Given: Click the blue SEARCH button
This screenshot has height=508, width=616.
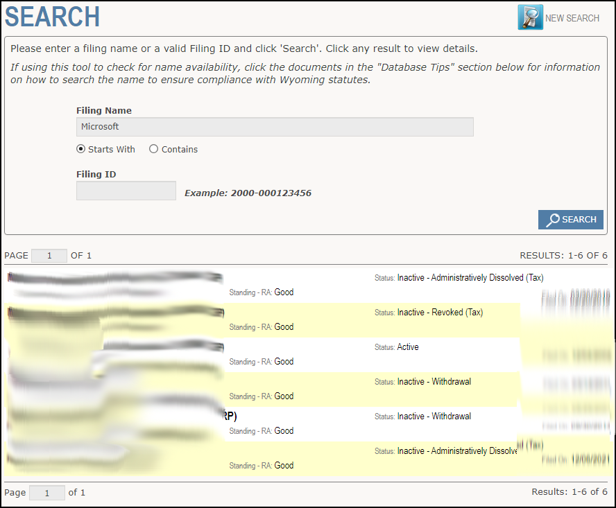Looking at the screenshot, I should point(571,220).
